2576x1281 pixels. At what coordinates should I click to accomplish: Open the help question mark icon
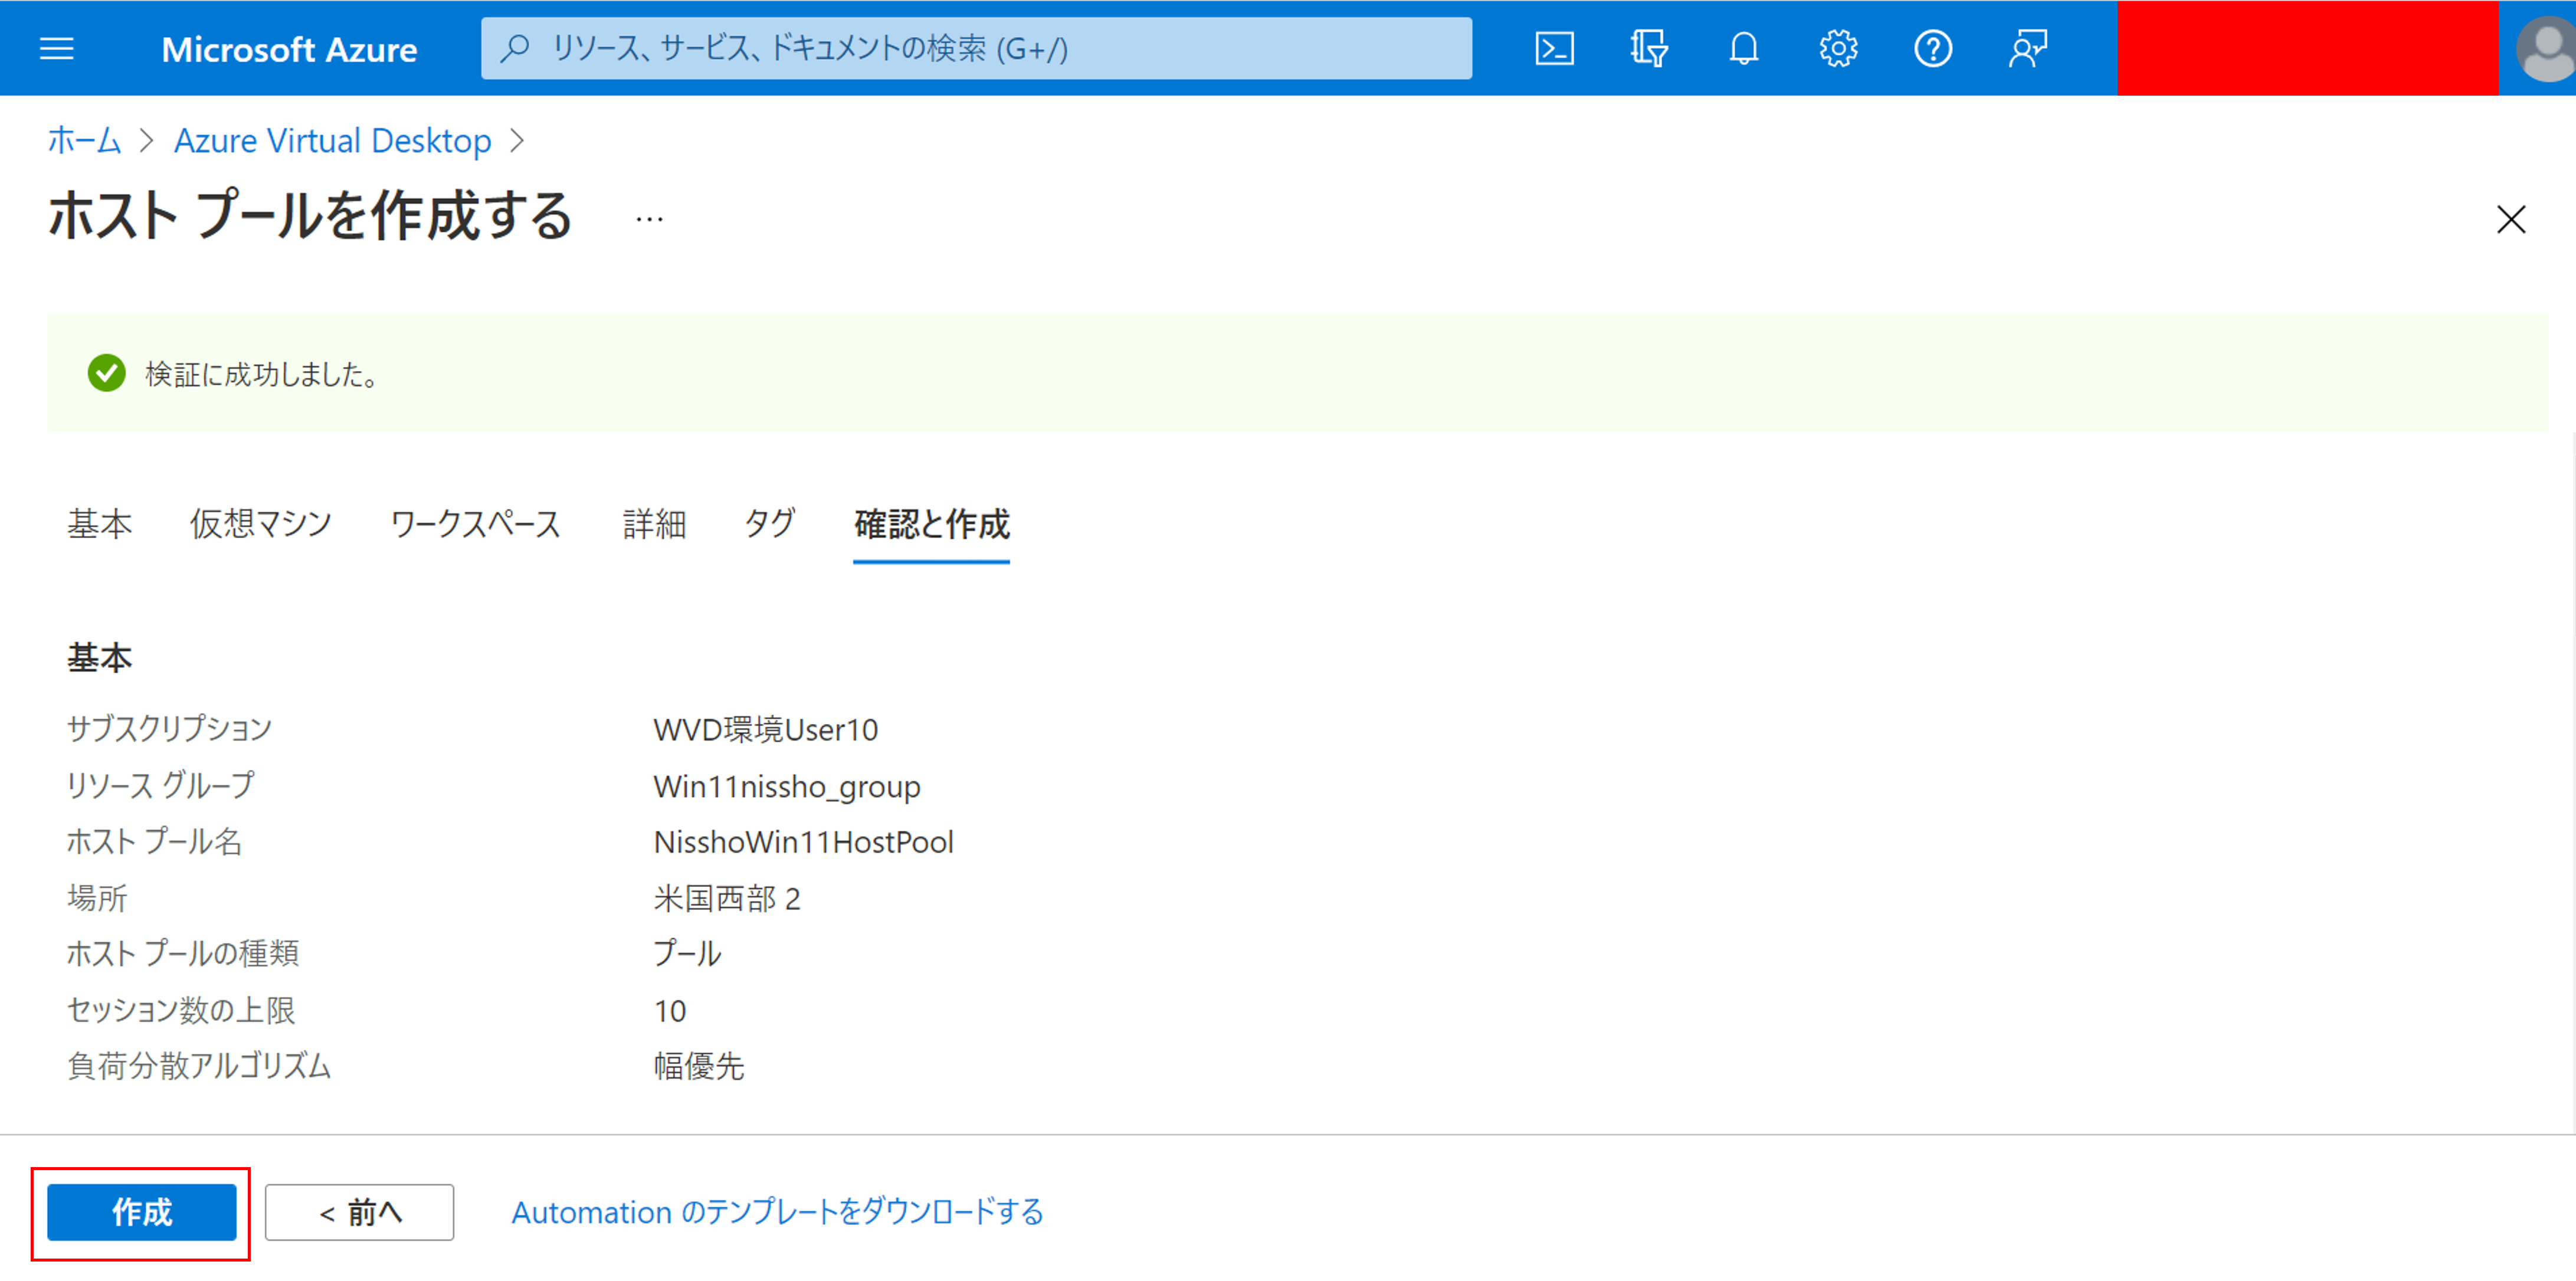point(1932,48)
